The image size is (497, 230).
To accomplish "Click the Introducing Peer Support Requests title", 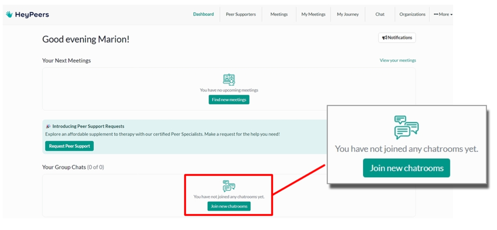I will (88, 126).
